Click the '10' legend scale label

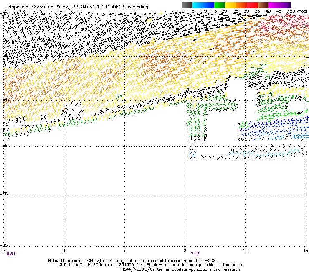[x=204, y=11]
